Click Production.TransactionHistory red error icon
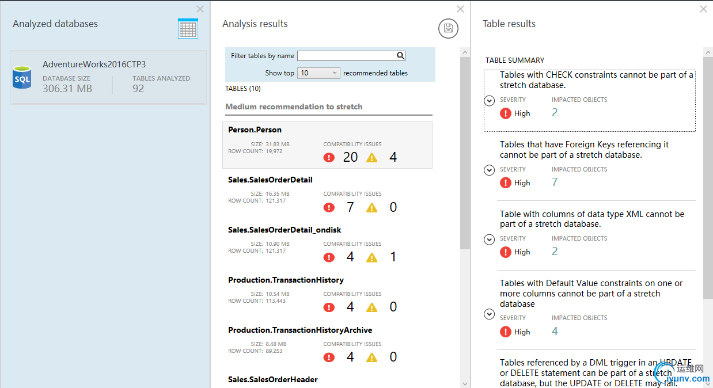 [329, 307]
